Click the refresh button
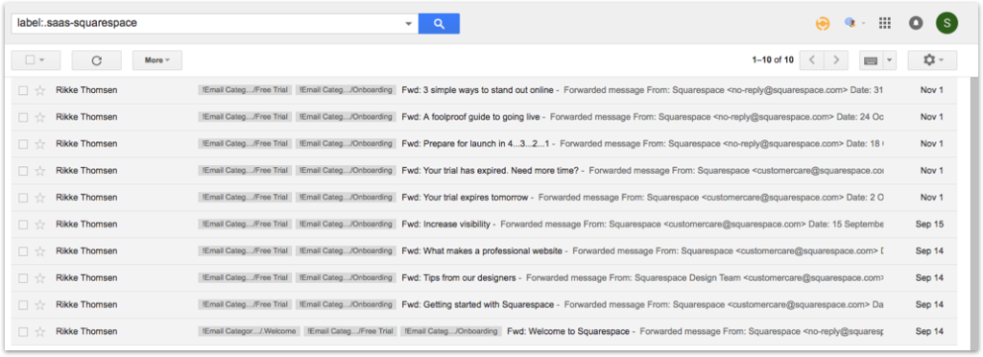 [97, 60]
